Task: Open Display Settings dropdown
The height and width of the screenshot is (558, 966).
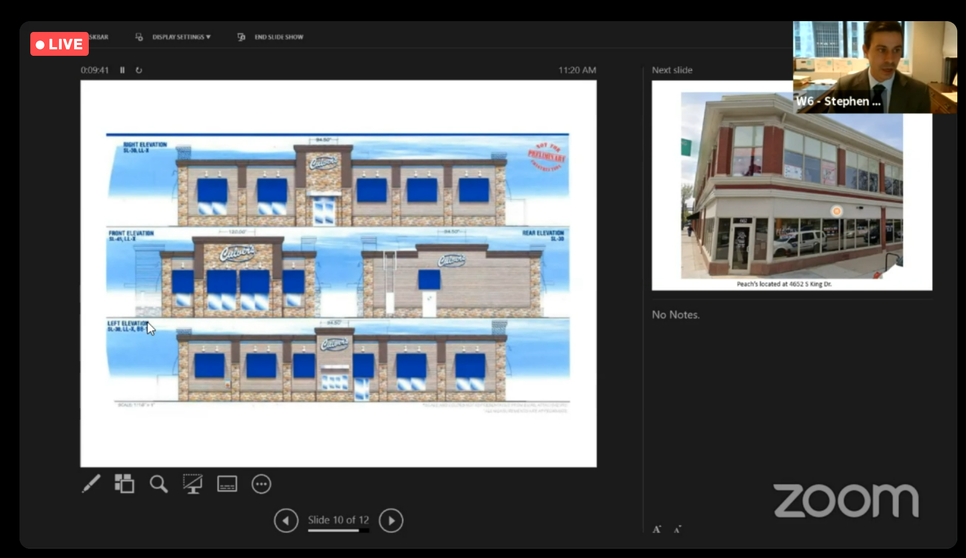Action: 181,37
